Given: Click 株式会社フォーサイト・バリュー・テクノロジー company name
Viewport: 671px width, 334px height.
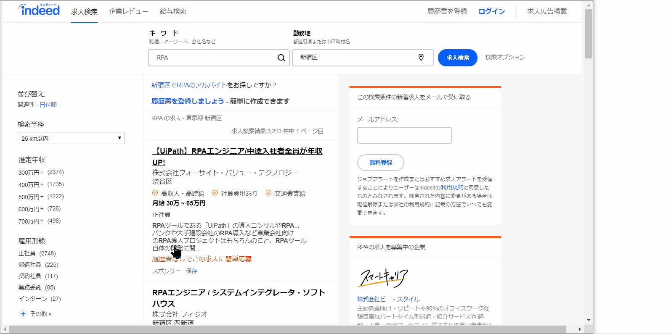Looking at the screenshot, I should click(225, 173).
